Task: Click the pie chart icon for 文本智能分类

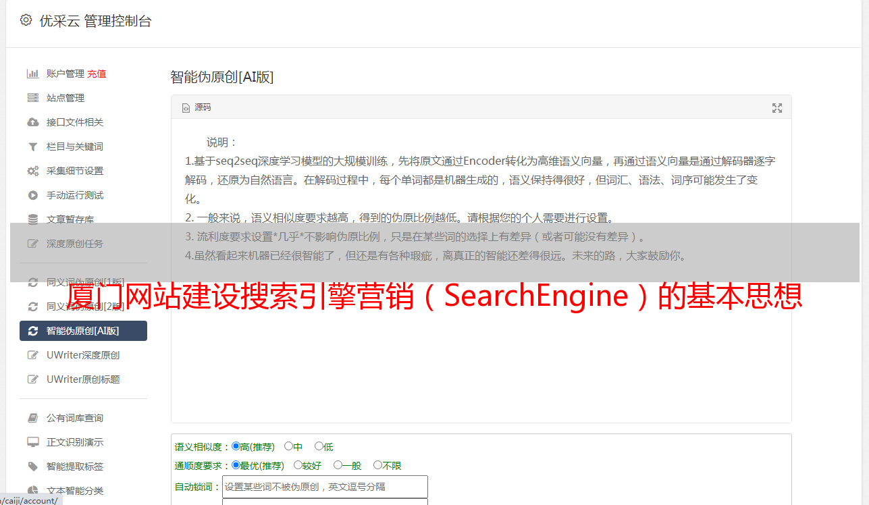Action: click(32, 491)
